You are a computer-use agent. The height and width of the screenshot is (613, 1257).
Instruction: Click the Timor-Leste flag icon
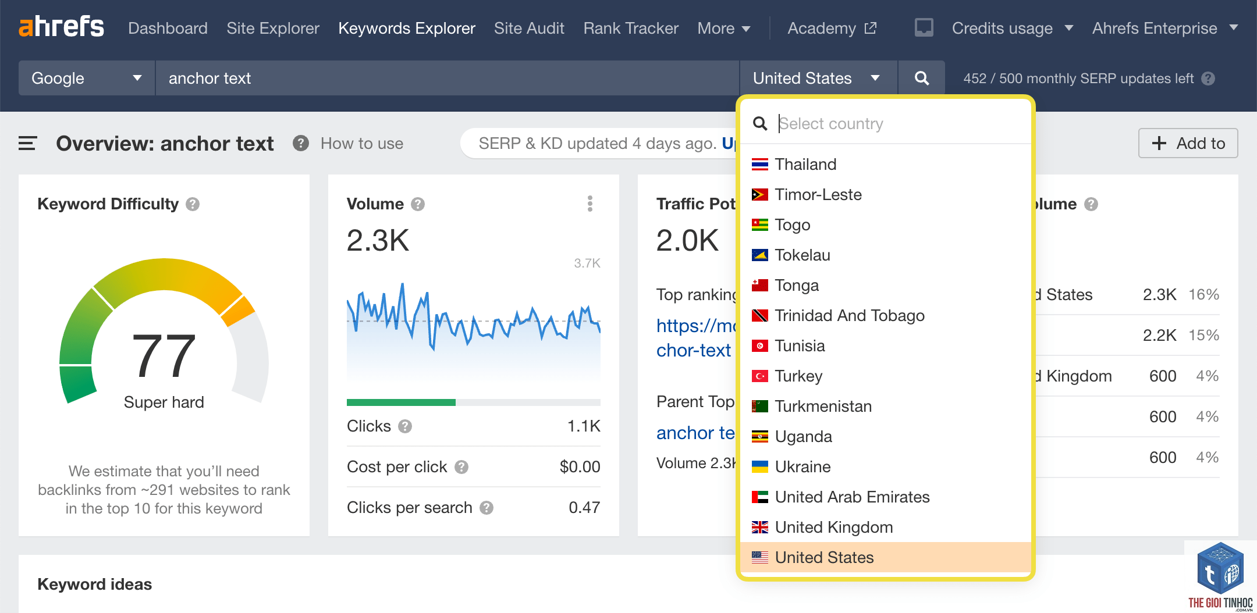759,195
